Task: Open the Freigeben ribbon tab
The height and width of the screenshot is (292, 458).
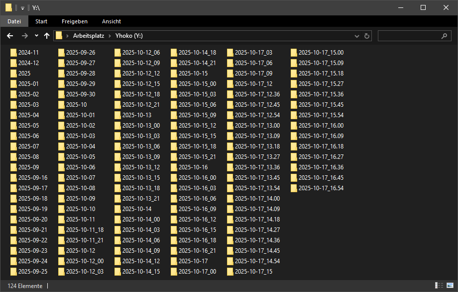Action: pos(75,21)
